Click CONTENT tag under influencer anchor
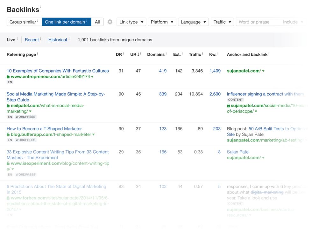The image size is (326, 242). pyautogui.click(x=235, y=100)
